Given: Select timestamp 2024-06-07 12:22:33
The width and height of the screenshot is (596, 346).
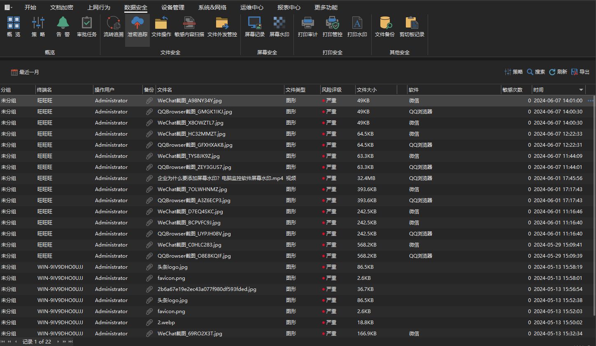Looking at the screenshot, I should [558, 134].
